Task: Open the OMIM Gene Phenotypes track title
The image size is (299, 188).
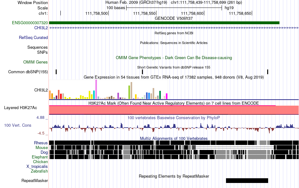Action: click(x=174, y=58)
